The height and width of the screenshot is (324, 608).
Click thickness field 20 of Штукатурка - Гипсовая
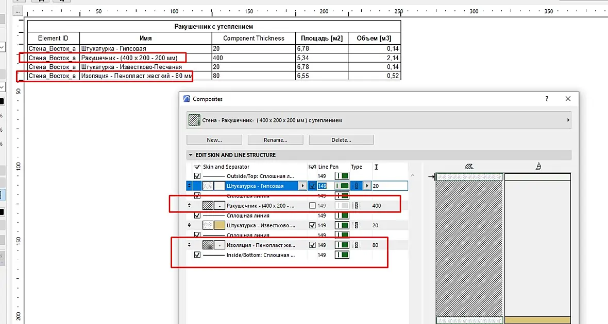[390, 186]
